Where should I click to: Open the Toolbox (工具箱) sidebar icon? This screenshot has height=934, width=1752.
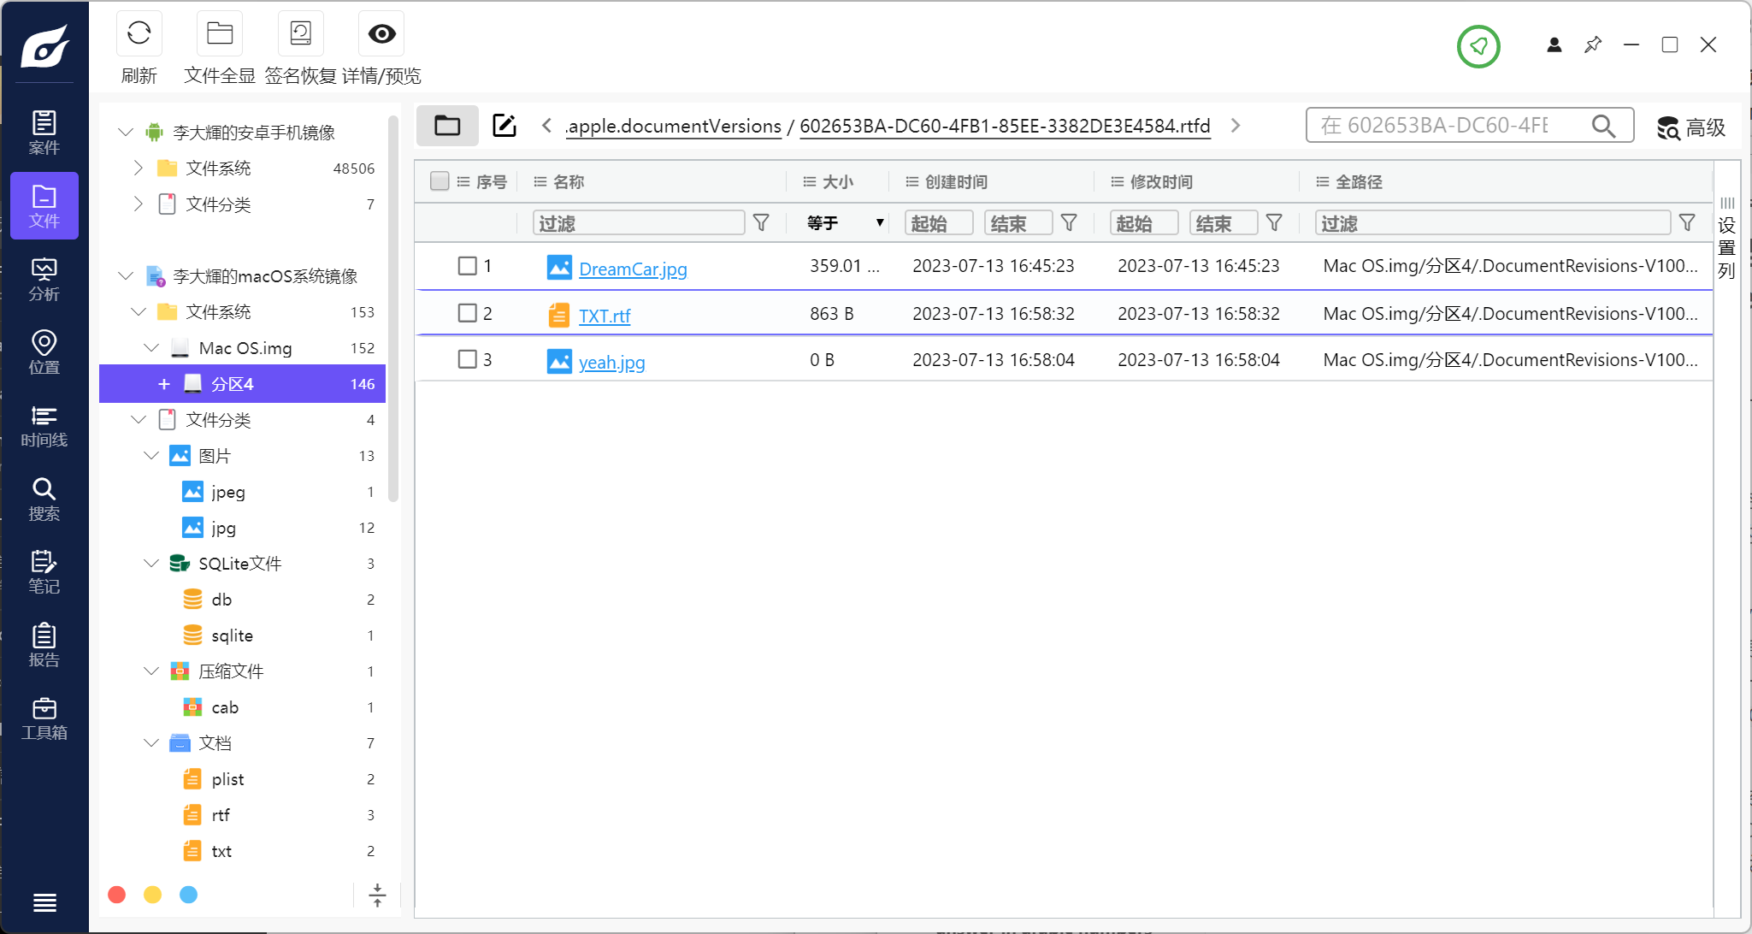pos(44,718)
